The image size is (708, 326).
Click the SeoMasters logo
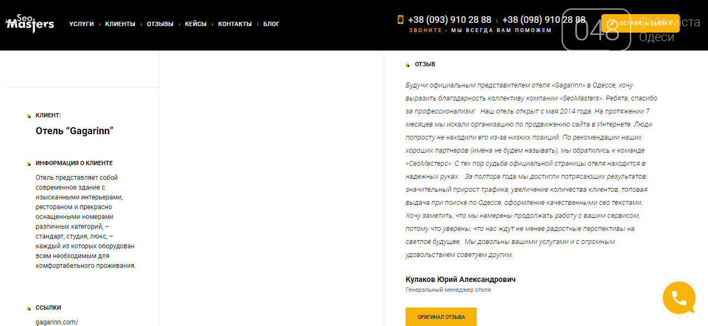click(29, 23)
